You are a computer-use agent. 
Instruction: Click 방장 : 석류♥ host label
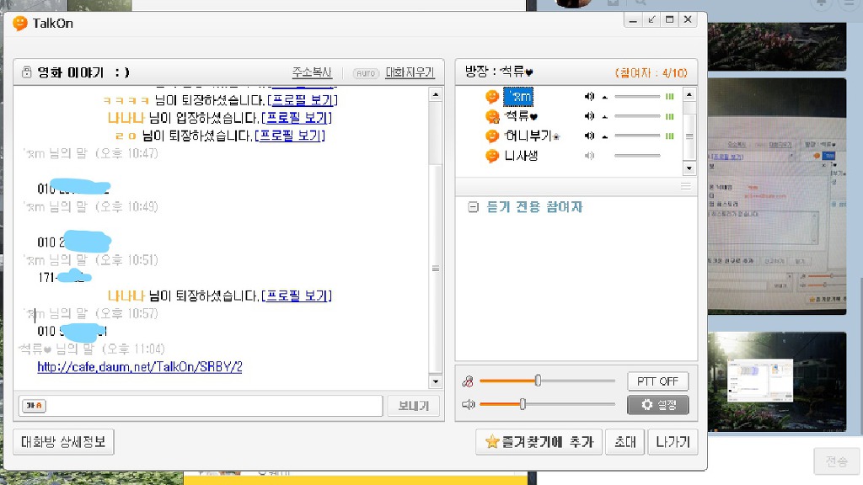pyautogui.click(x=499, y=72)
